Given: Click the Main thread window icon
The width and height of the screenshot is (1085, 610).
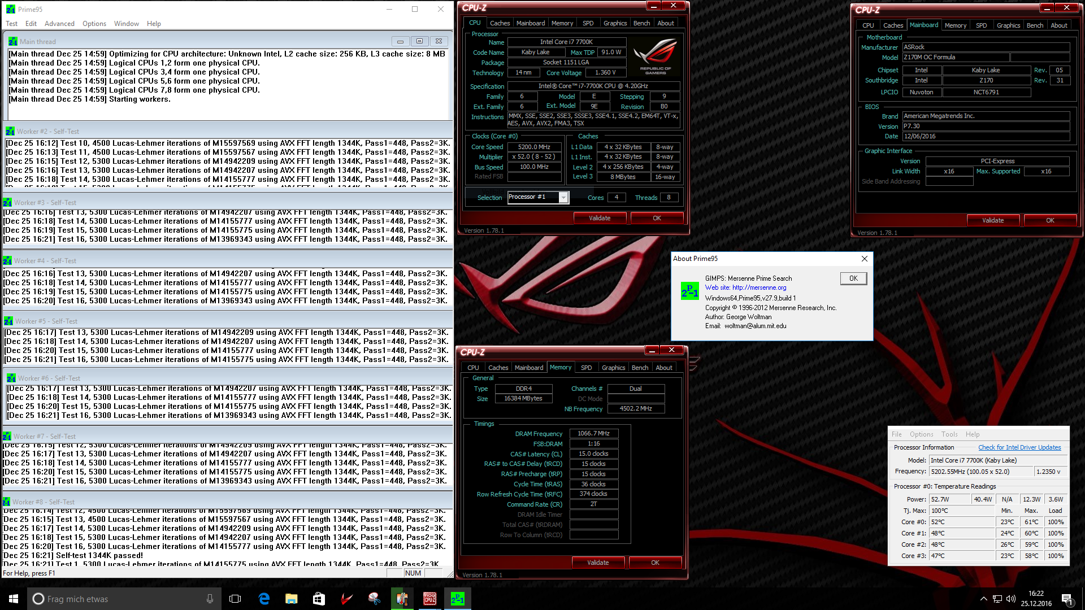Looking at the screenshot, I should (x=13, y=41).
